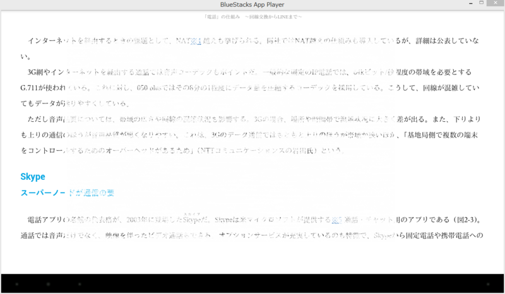This screenshot has height=294, width=505.
Task: Click the text G.711が使われ
Action: 43,88
